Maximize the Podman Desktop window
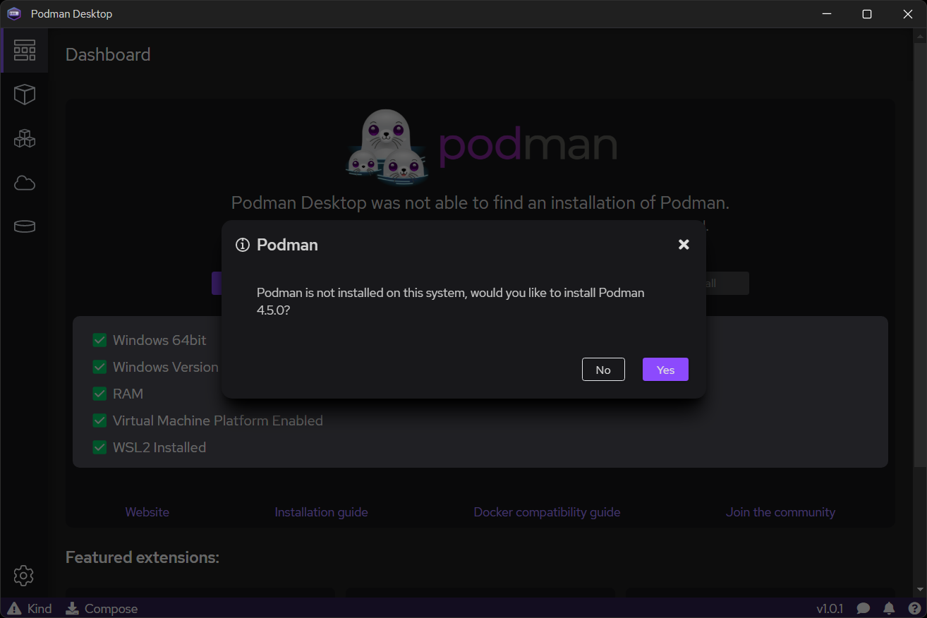927x618 pixels. point(867,14)
